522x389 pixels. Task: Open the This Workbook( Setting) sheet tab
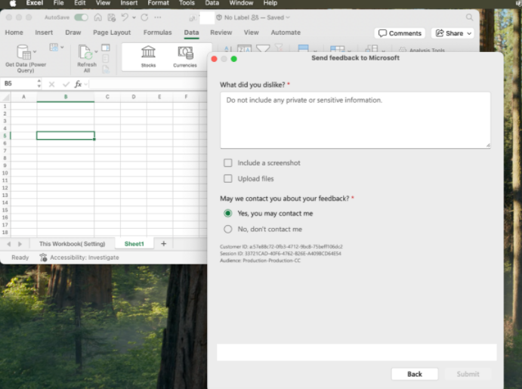pos(72,244)
